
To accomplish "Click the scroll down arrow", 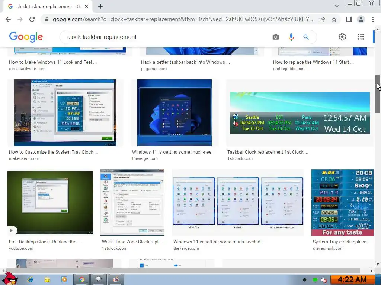I will [x=378, y=264].
